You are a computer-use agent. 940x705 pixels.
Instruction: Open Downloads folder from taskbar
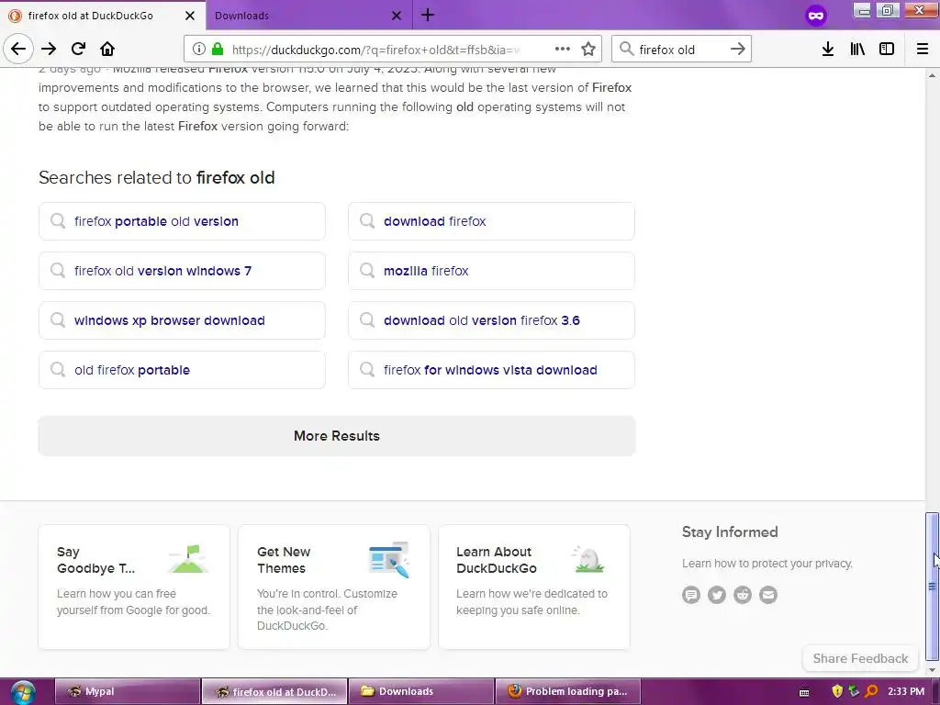(420, 691)
